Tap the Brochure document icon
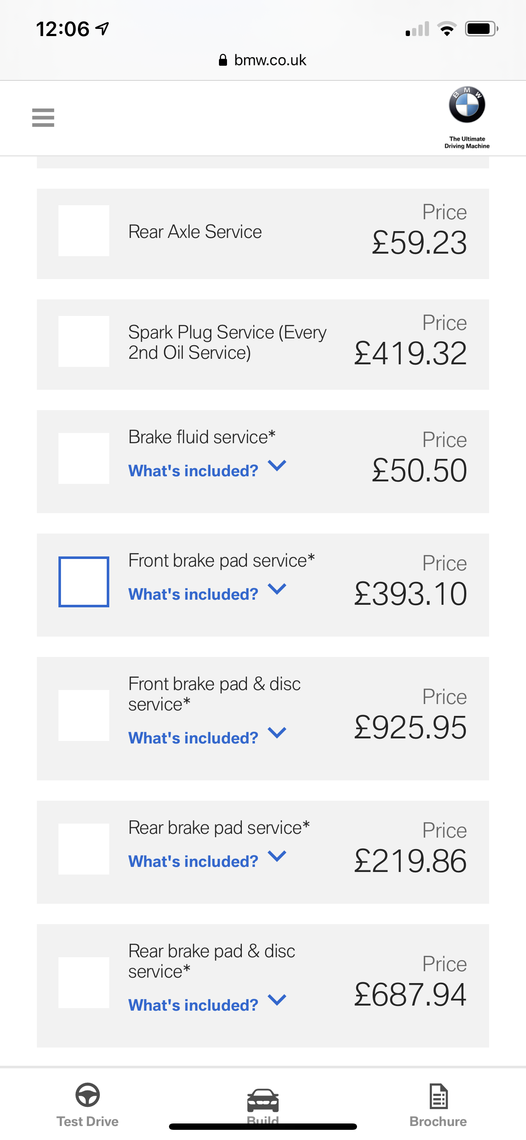Image resolution: width=526 pixels, height=1140 pixels. click(438, 1096)
